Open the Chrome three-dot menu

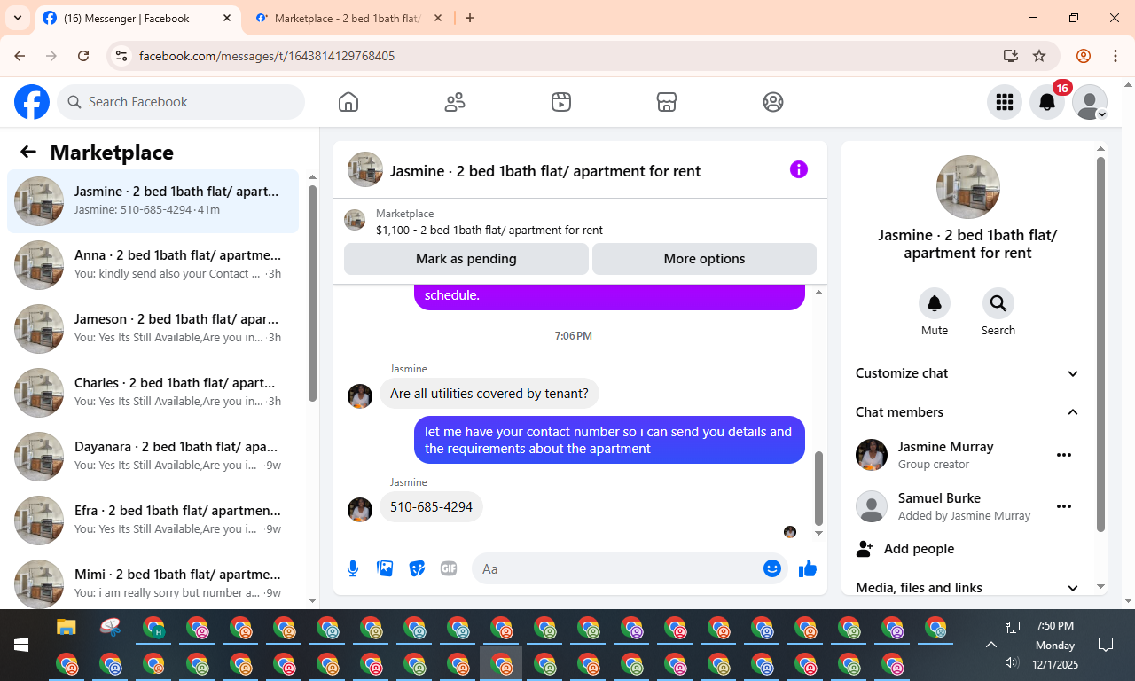[x=1115, y=56]
